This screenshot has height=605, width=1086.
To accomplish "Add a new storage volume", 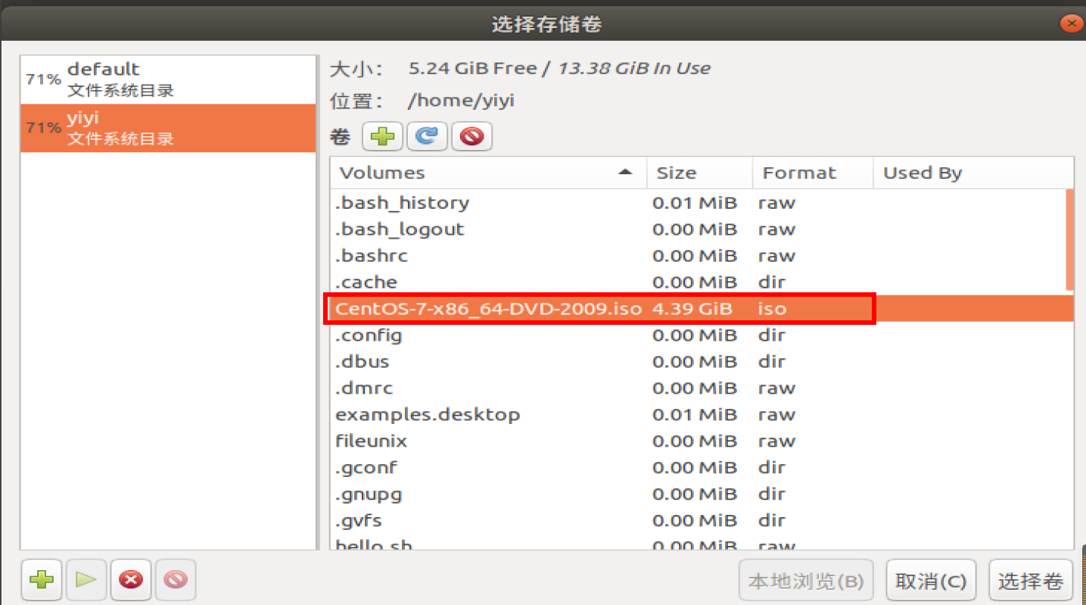I will click(382, 136).
